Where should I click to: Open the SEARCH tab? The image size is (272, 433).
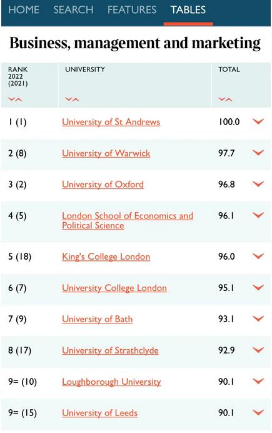pyautogui.click(x=73, y=10)
